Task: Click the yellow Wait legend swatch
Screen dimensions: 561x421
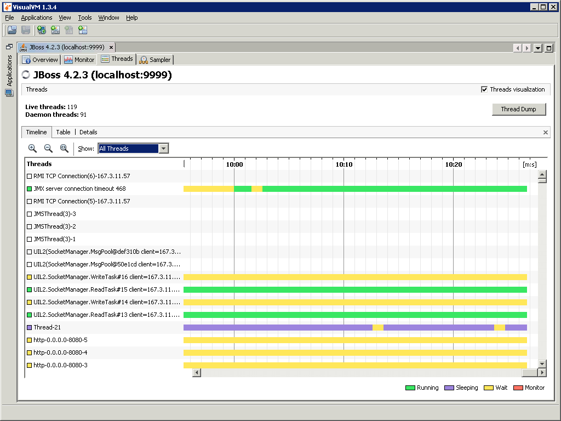Action: tap(488, 388)
